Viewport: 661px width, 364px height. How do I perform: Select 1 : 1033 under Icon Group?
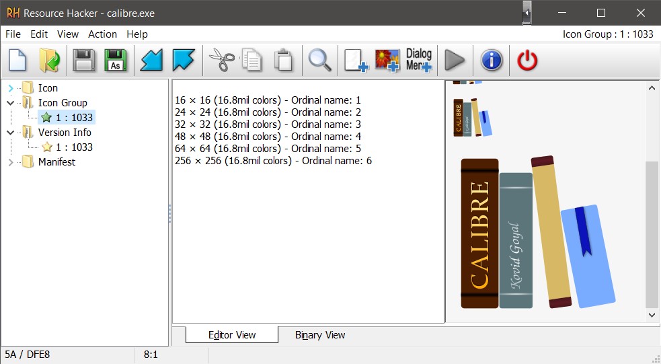74,118
